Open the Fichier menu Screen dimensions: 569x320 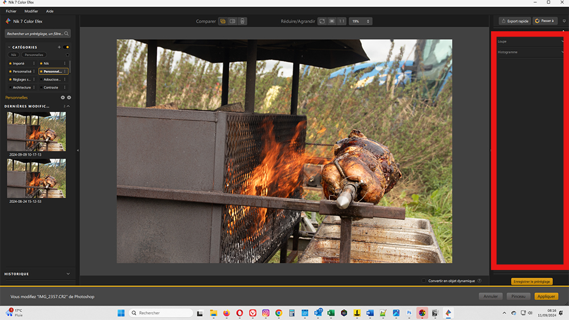pos(11,11)
